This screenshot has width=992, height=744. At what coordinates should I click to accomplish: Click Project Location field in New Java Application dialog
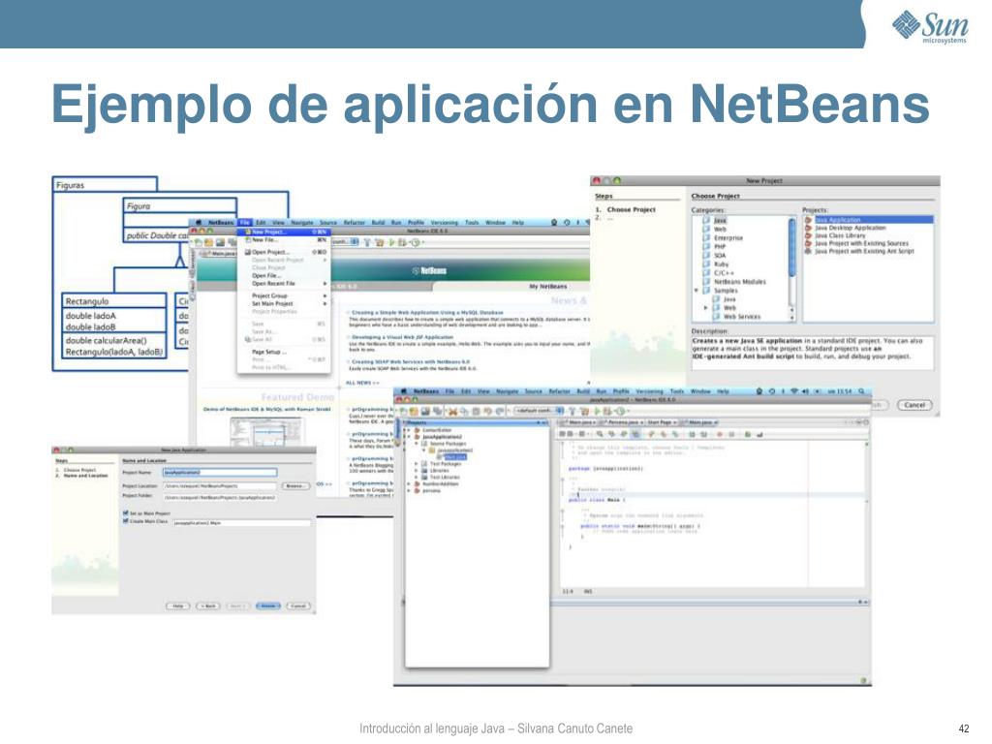(x=220, y=486)
